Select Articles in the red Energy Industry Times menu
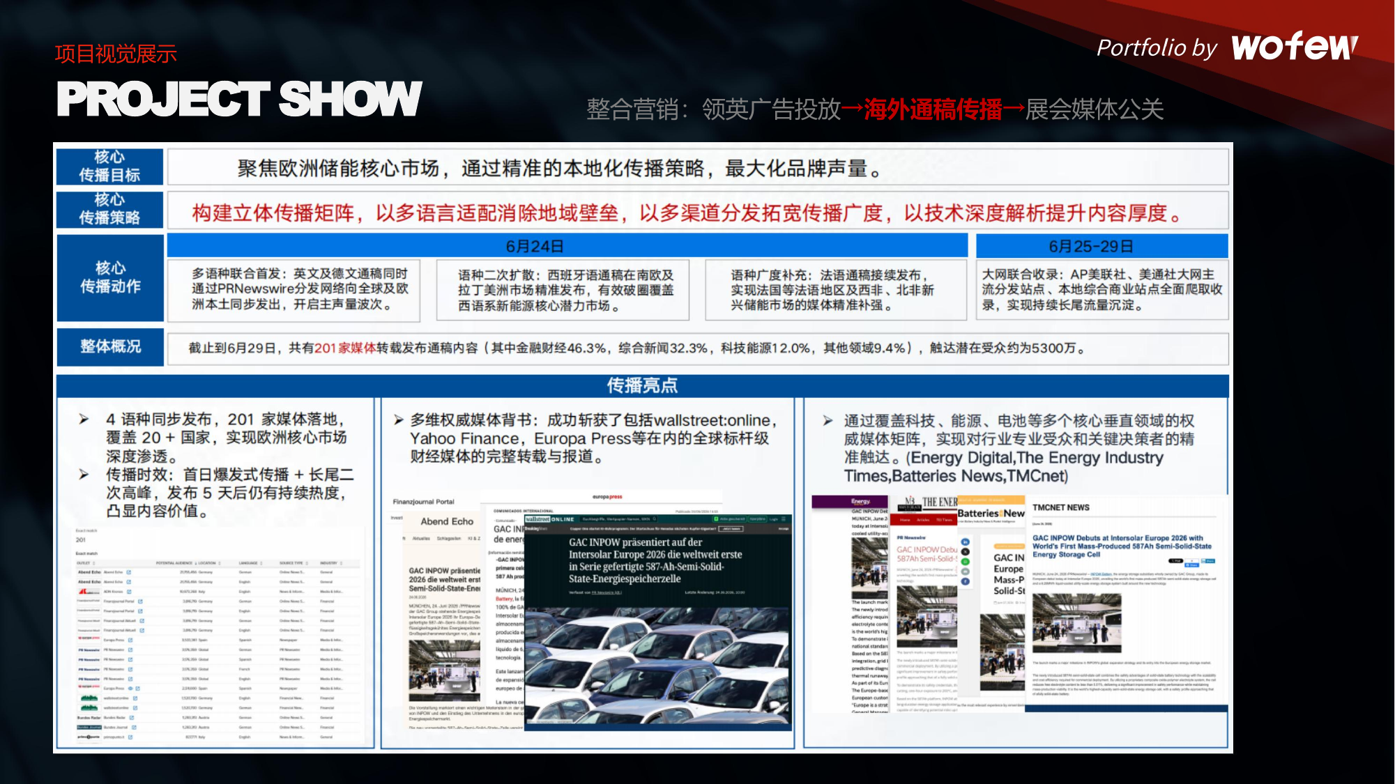 point(923,520)
